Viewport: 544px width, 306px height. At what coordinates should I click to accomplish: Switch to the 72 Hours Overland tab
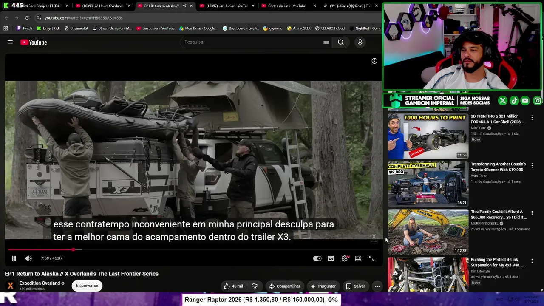[102, 6]
